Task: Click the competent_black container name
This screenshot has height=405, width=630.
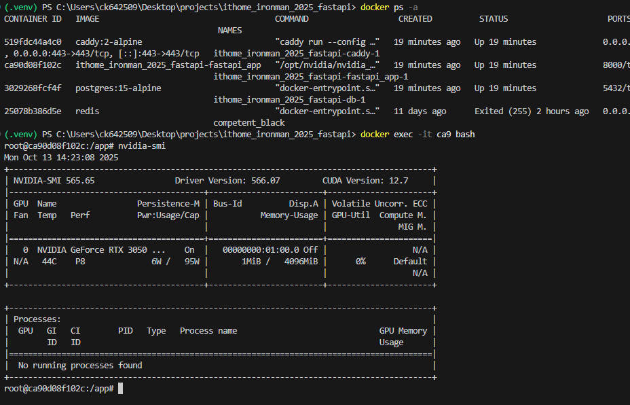Action: point(249,123)
